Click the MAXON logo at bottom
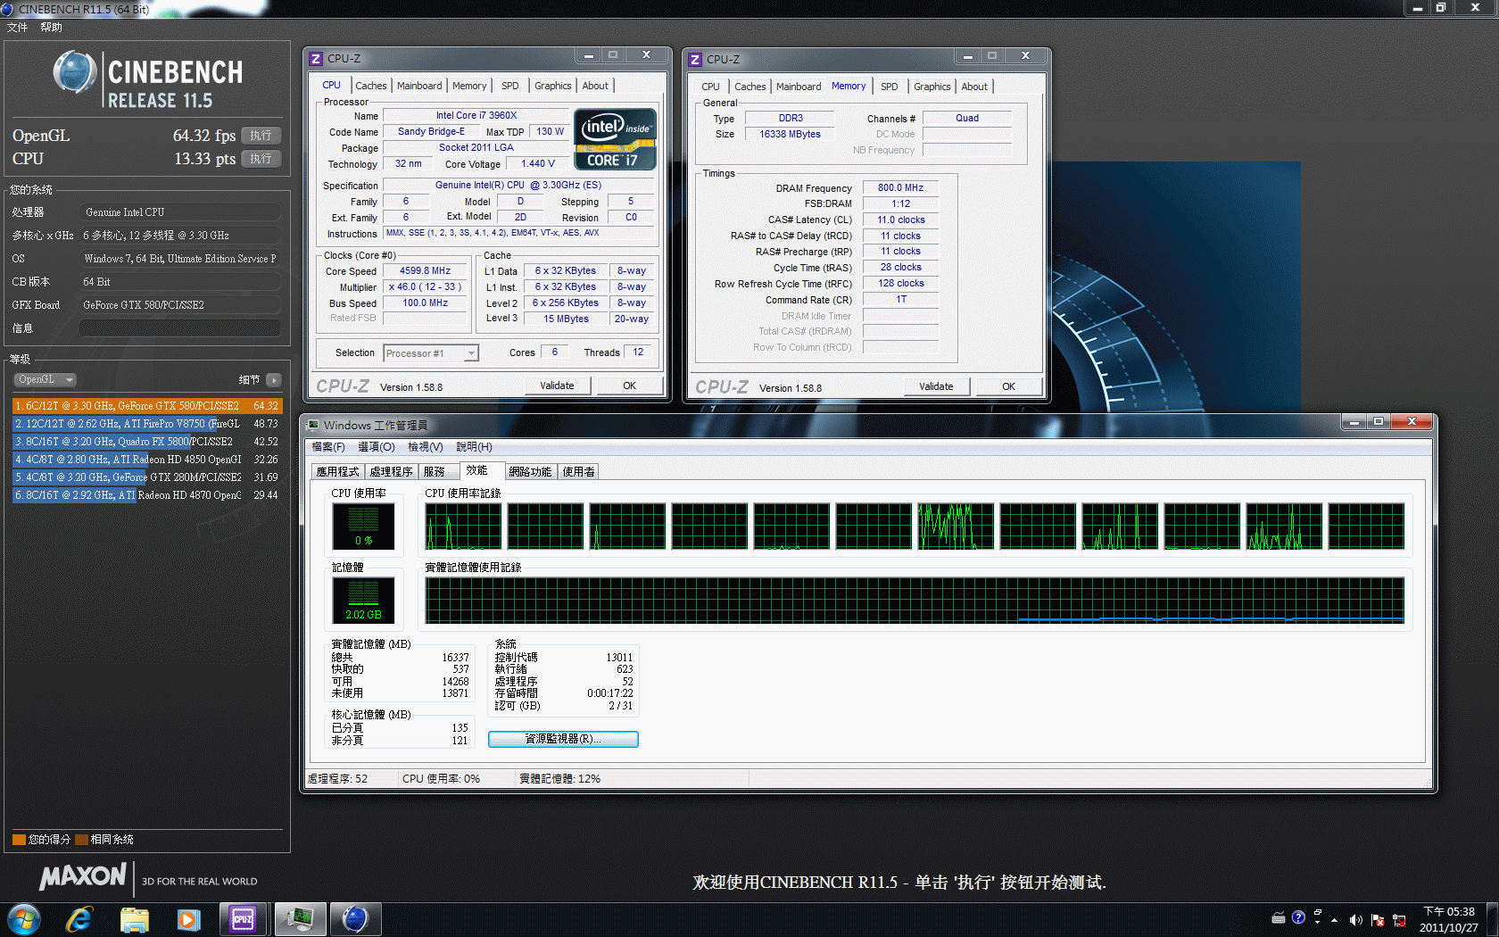The image size is (1499, 937). (83, 877)
